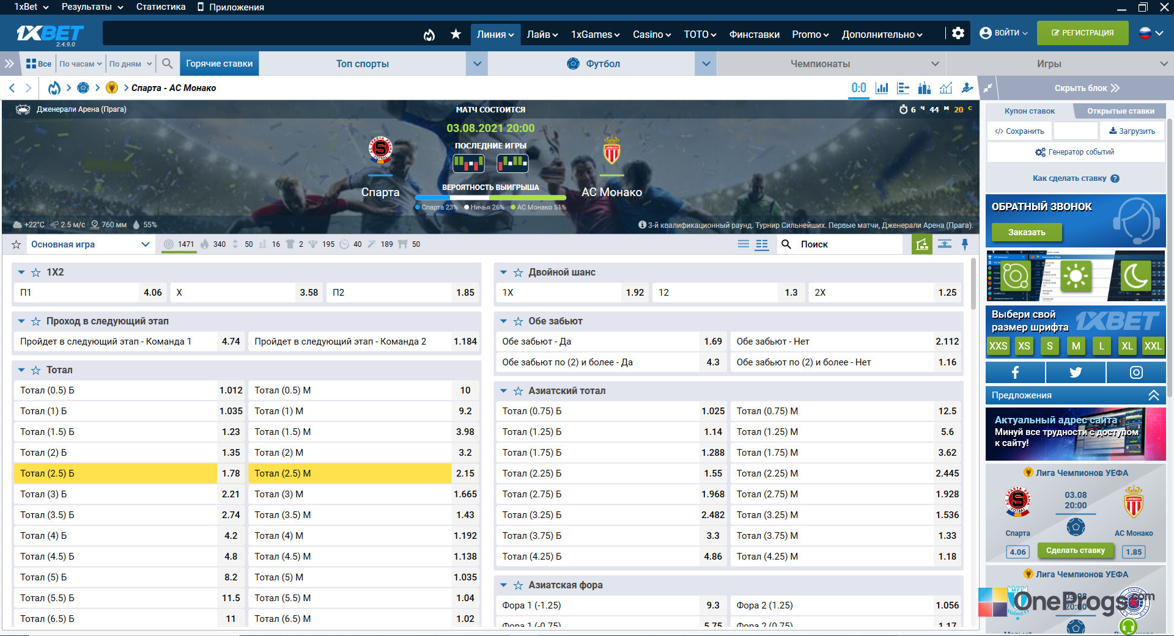
Task: Hide the side panel via Скрыть блок
Action: tap(1087, 88)
